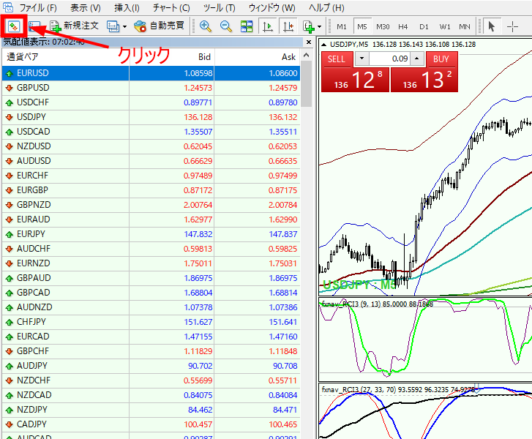Click the 通貨ペア column header
Image resolution: width=532 pixels, height=439 pixels.
point(65,56)
